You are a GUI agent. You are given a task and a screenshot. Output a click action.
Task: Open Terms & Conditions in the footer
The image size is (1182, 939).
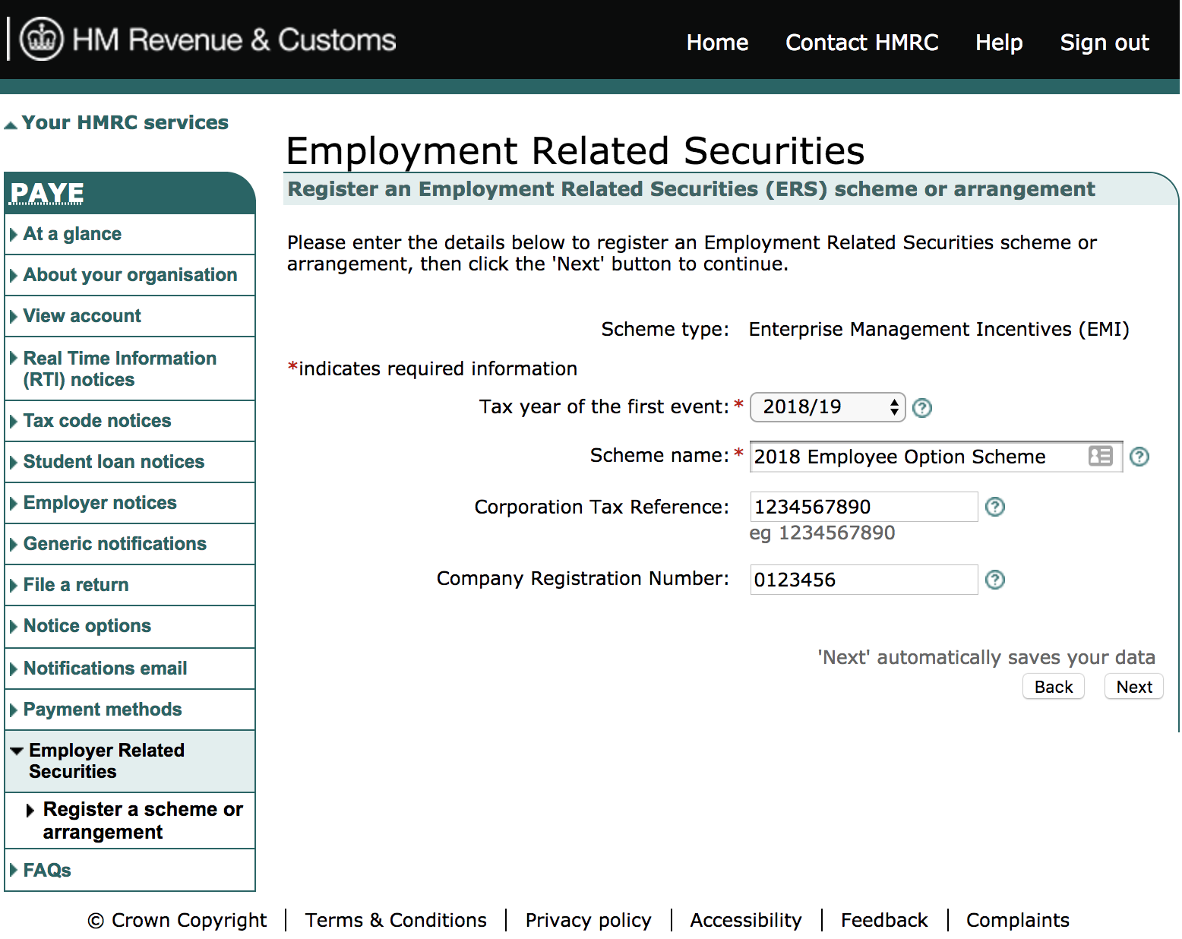[396, 920]
